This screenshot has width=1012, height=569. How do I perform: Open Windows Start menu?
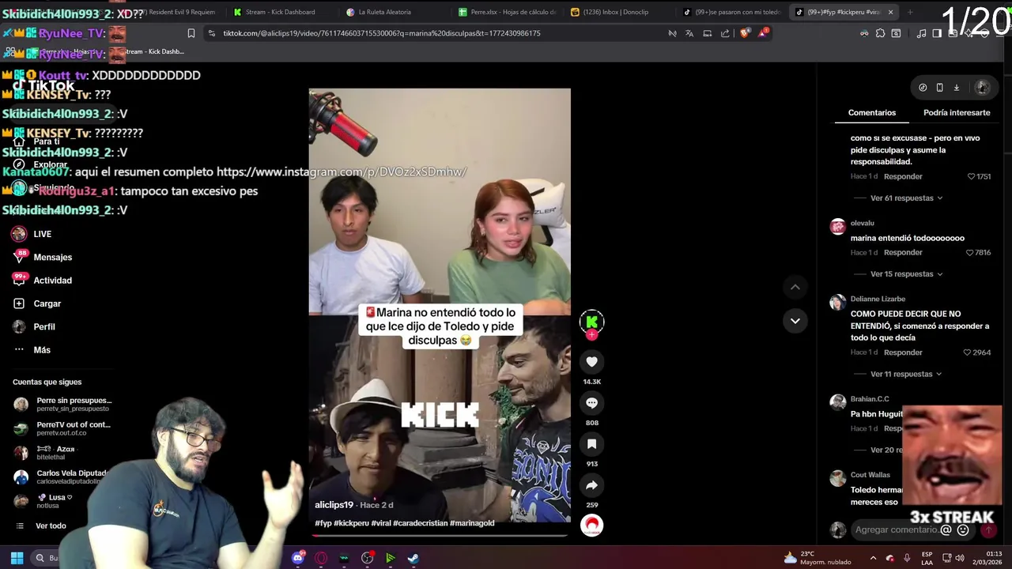pos(17,558)
